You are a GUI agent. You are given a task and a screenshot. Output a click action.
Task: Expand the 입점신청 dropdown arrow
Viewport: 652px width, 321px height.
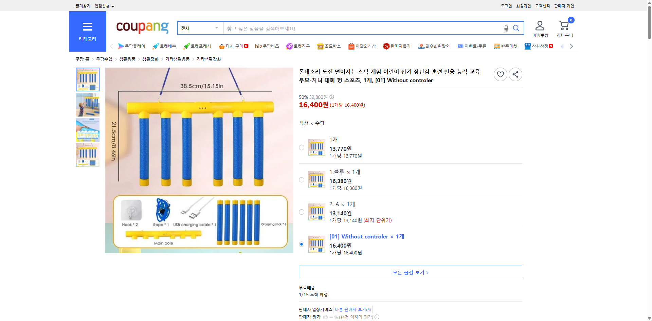tap(113, 6)
